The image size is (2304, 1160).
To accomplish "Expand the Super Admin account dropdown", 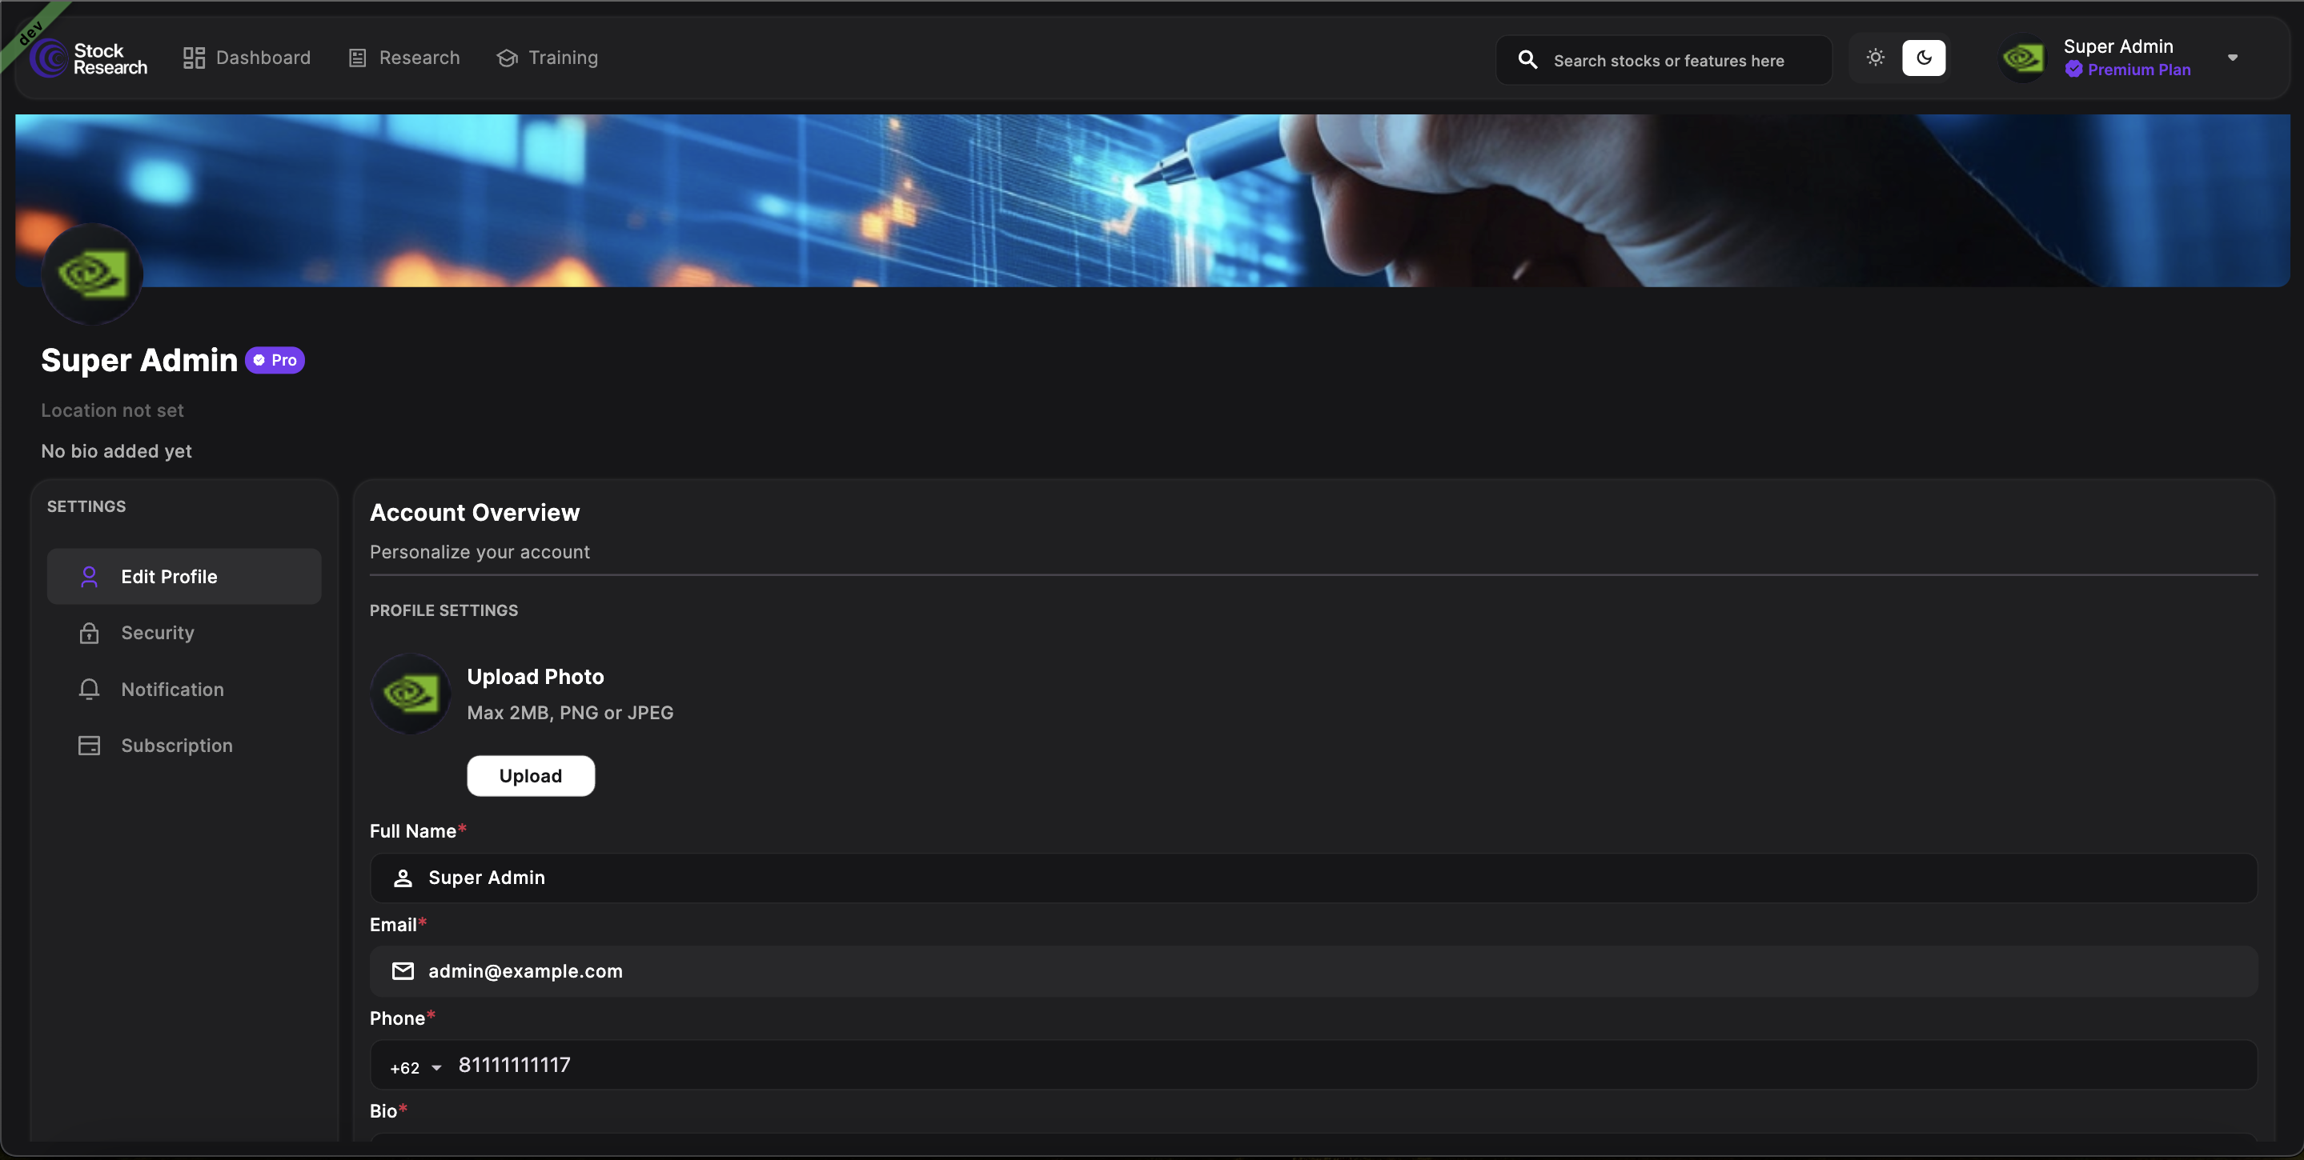I will coord(2233,58).
